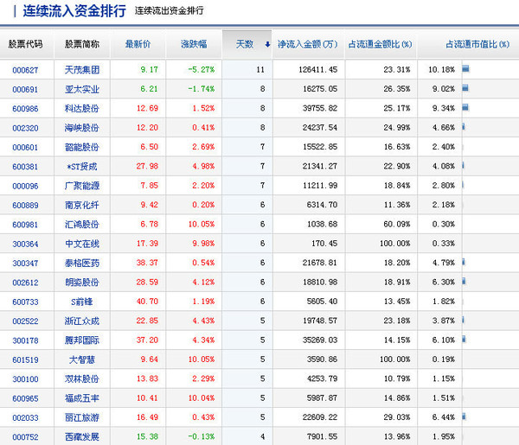This screenshot has width=519, height=445.
Task: Click the bar indicator in the 天茂集团 row
Action: [465, 69]
